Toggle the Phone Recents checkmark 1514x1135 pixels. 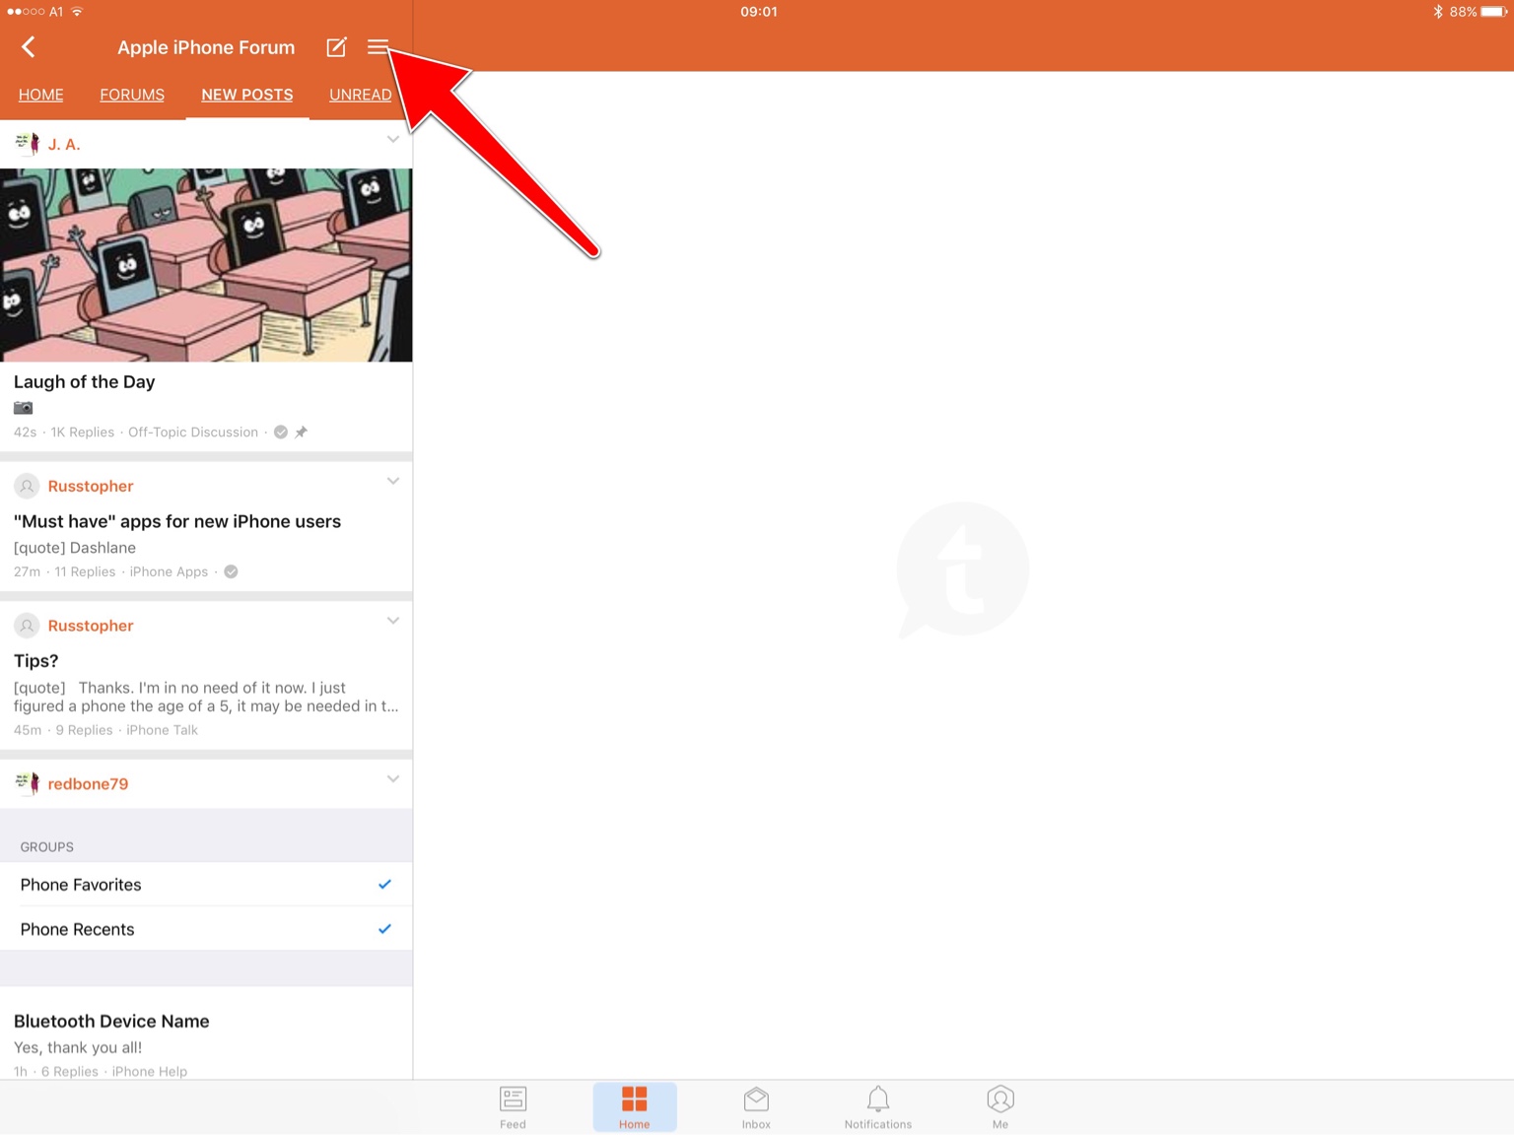tap(384, 929)
